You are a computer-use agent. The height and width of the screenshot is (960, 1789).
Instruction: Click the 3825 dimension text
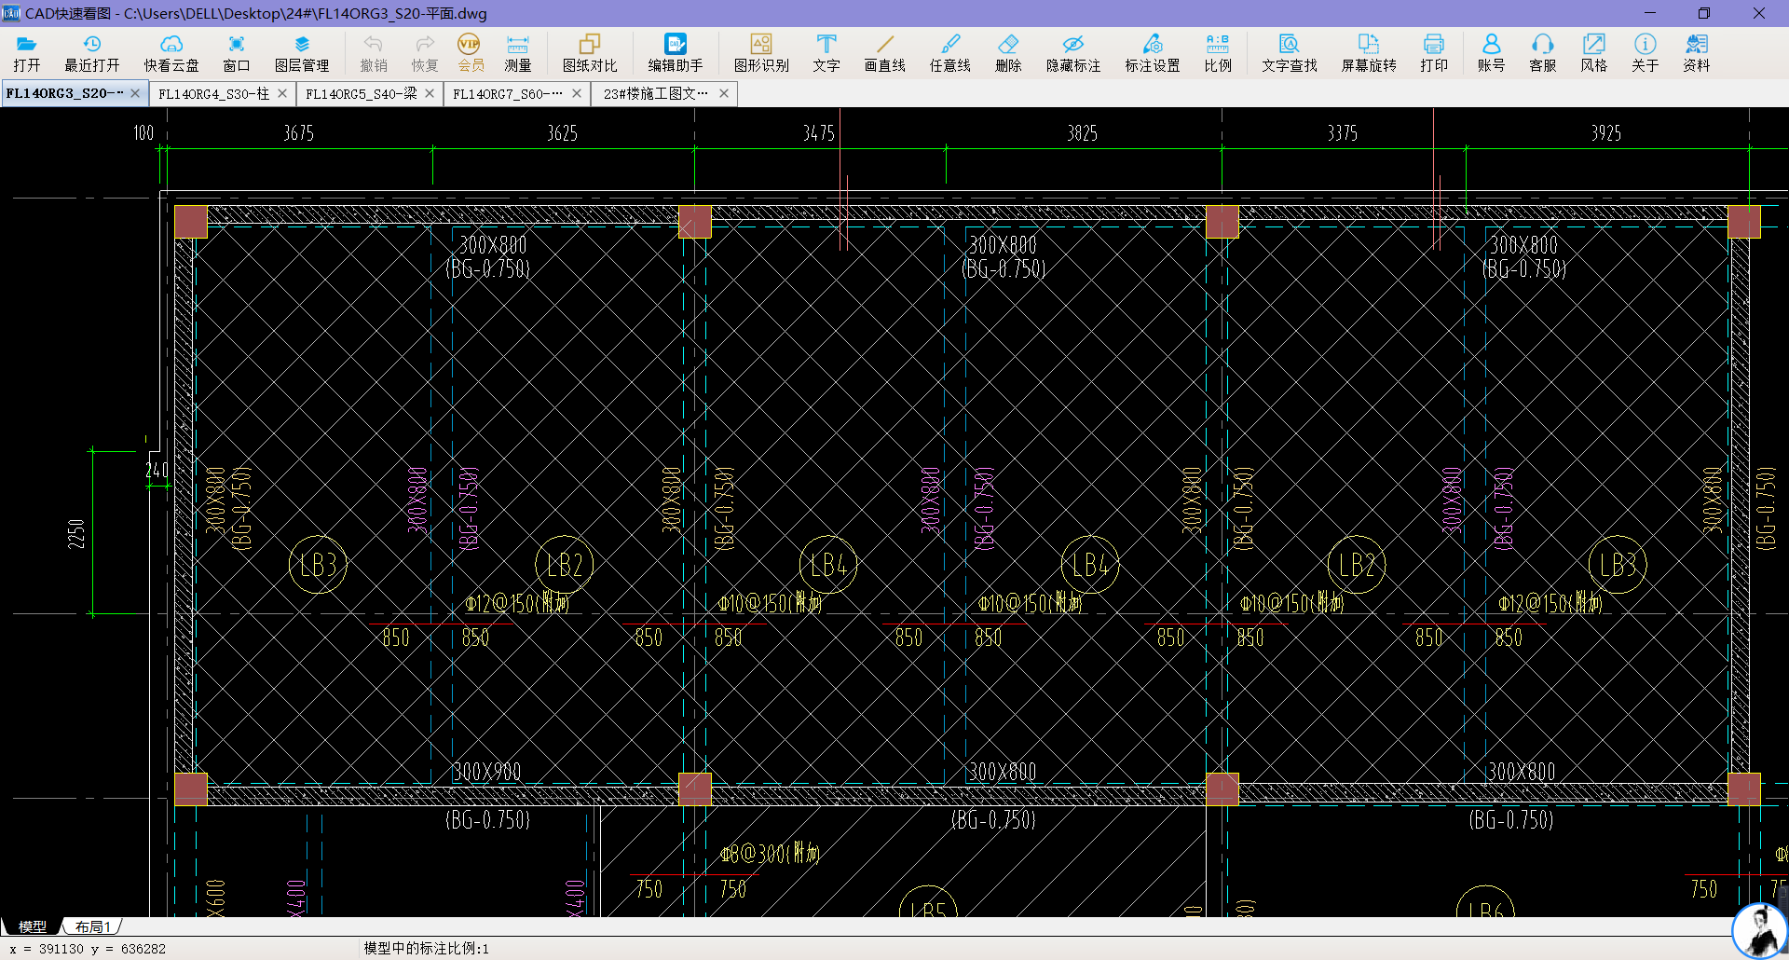click(x=1083, y=133)
